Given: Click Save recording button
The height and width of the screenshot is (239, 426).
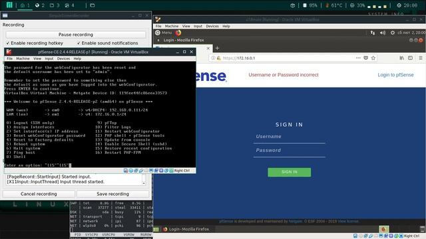Looking at the screenshot, I should (x=112, y=194).
